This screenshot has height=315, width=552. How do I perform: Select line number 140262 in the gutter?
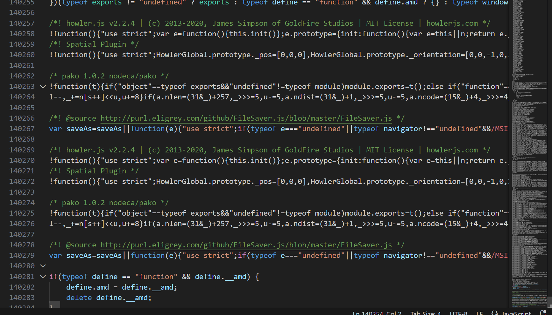pyautogui.click(x=22, y=76)
